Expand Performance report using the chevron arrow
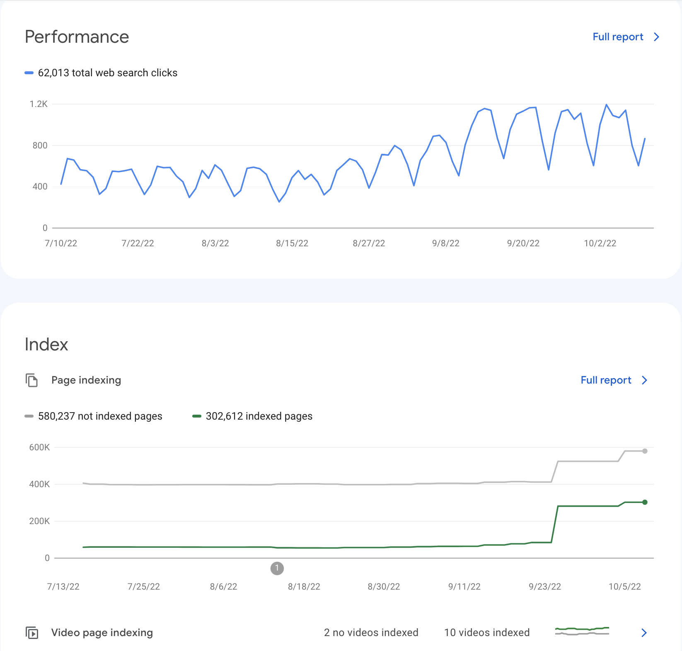This screenshot has height=651, width=682. tap(656, 37)
